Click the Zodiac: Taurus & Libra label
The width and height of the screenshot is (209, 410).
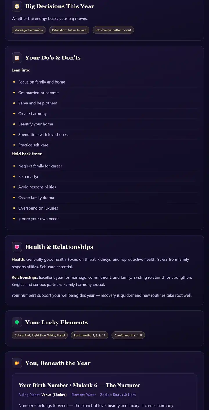[118, 395]
